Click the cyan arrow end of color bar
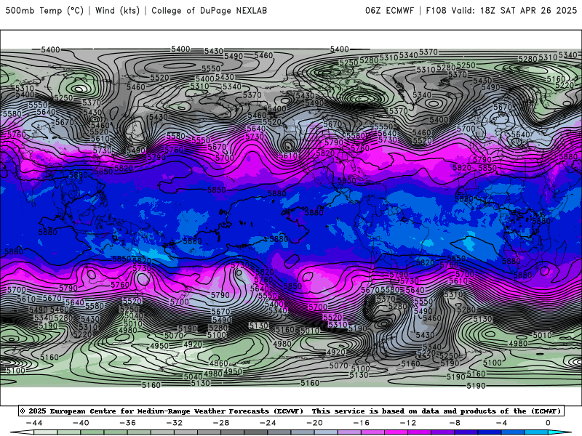 [559, 432]
